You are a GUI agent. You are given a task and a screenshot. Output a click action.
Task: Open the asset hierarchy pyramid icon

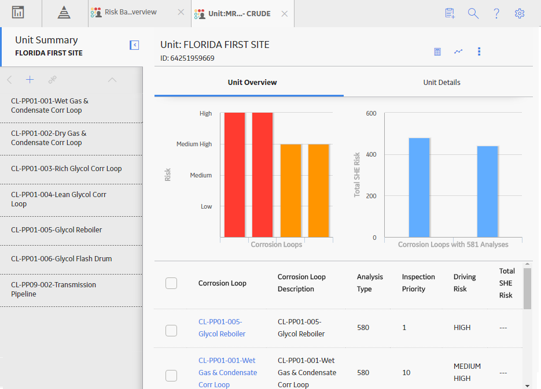click(64, 12)
